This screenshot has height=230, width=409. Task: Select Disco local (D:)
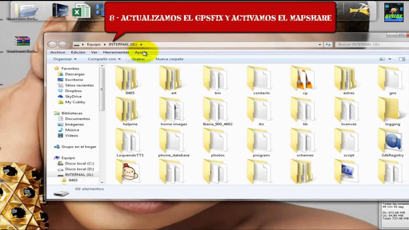tap(79, 169)
